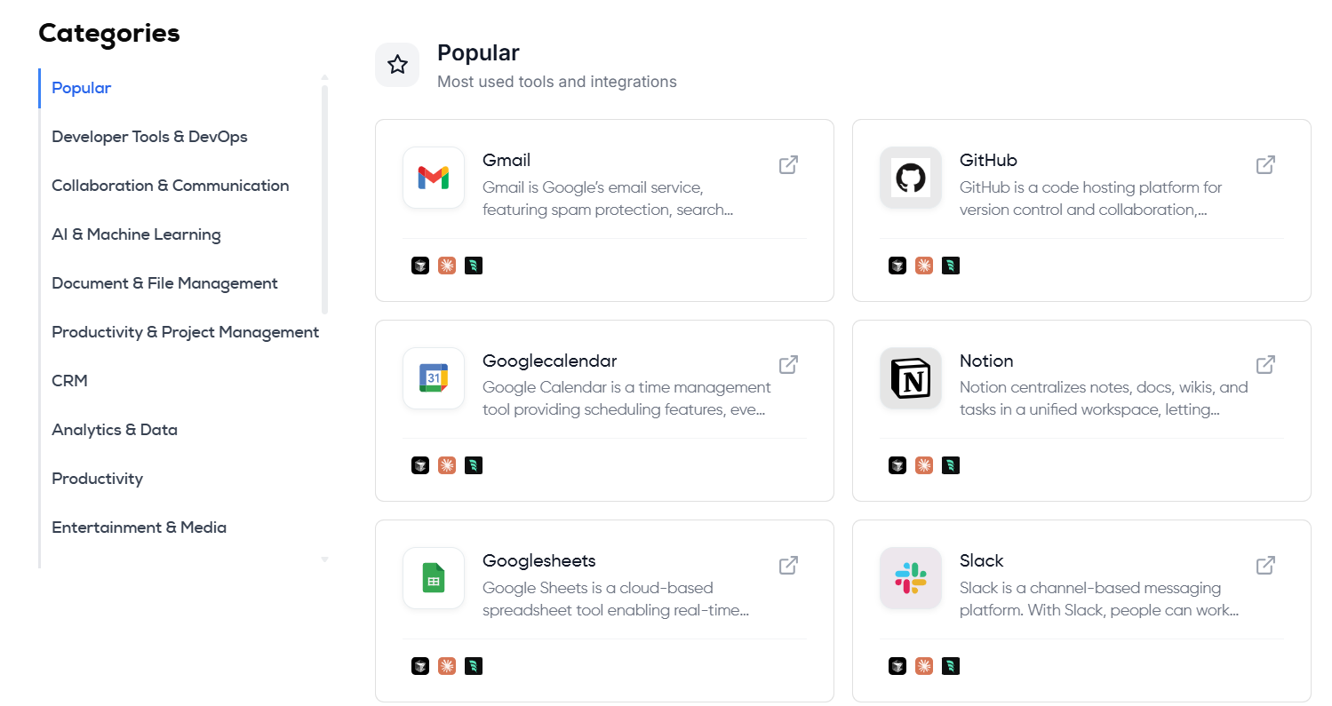1332x706 pixels.
Task: Click the Claude badge on the GitHub card
Action: pyautogui.click(x=924, y=266)
